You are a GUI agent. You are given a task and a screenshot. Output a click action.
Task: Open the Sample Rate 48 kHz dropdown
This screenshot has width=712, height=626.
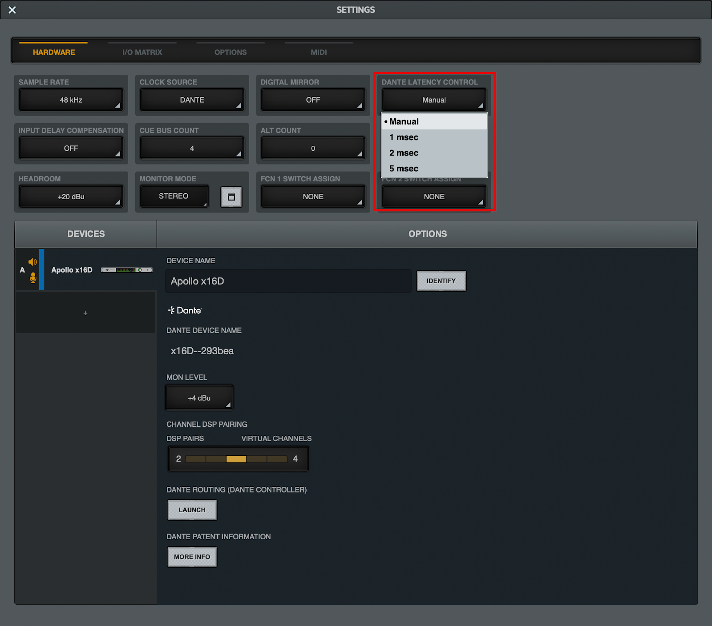coord(71,100)
